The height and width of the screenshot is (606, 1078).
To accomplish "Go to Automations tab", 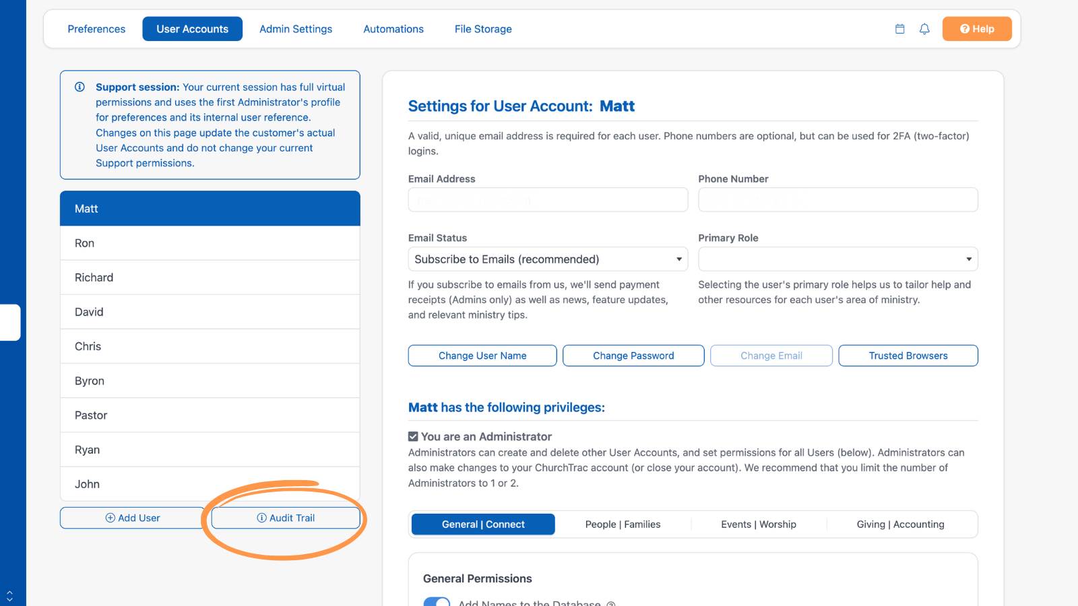I will pos(393,29).
